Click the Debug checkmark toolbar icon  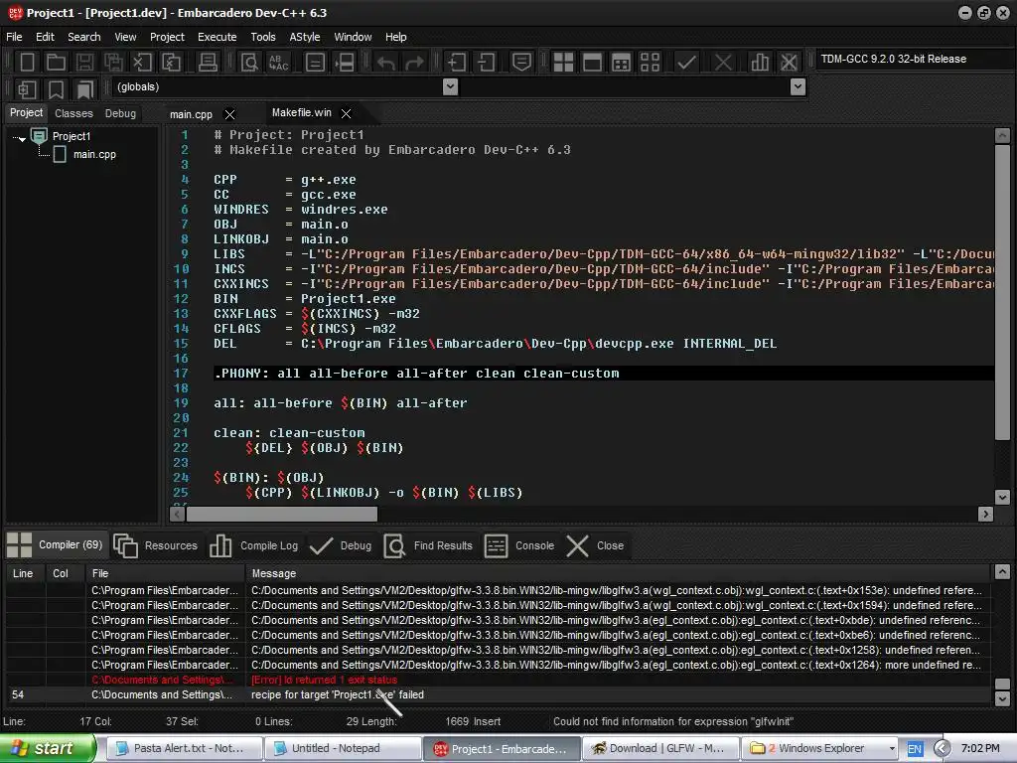click(686, 63)
